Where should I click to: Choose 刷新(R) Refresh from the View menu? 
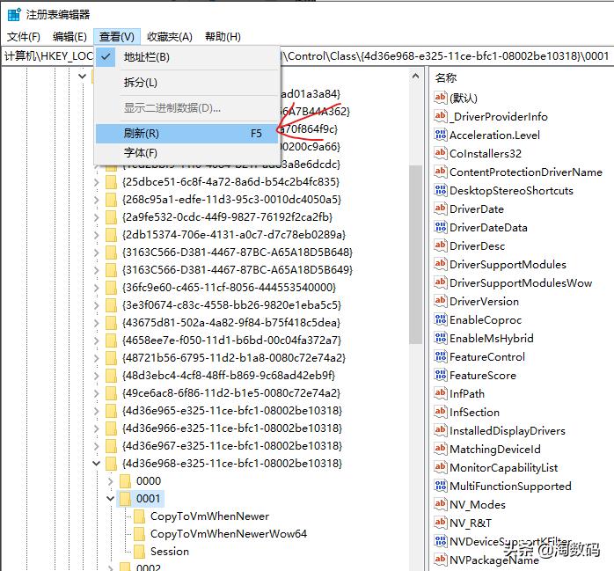187,134
